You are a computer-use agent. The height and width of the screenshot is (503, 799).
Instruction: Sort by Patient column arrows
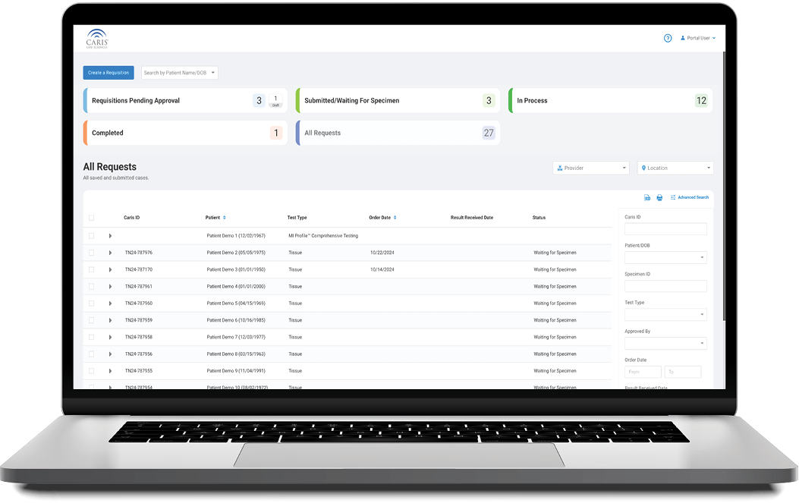click(x=224, y=218)
